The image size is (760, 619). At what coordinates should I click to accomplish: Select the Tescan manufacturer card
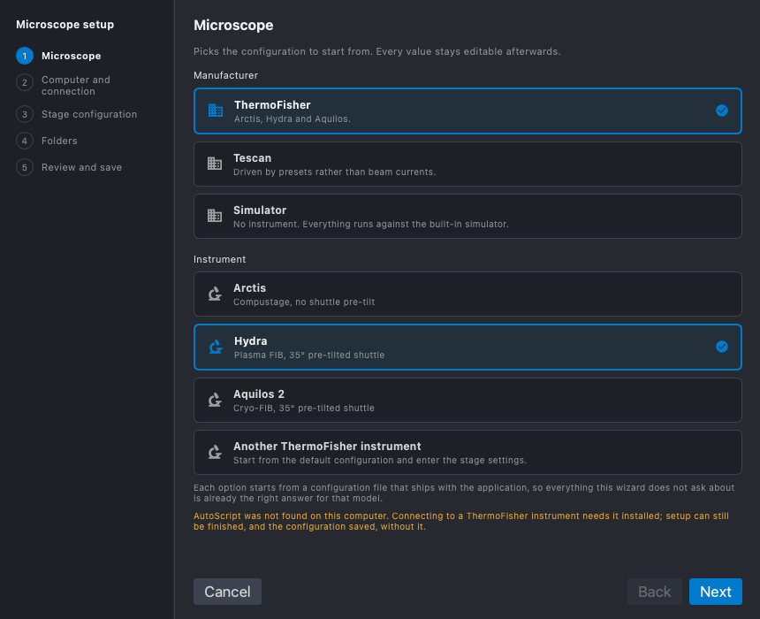coord(467,164)
